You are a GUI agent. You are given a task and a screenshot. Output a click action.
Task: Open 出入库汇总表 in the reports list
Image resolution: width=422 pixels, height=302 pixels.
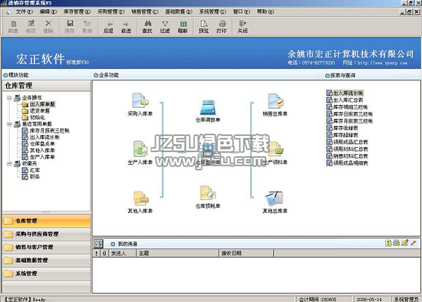pyautogui.click(x=348, y=100)
